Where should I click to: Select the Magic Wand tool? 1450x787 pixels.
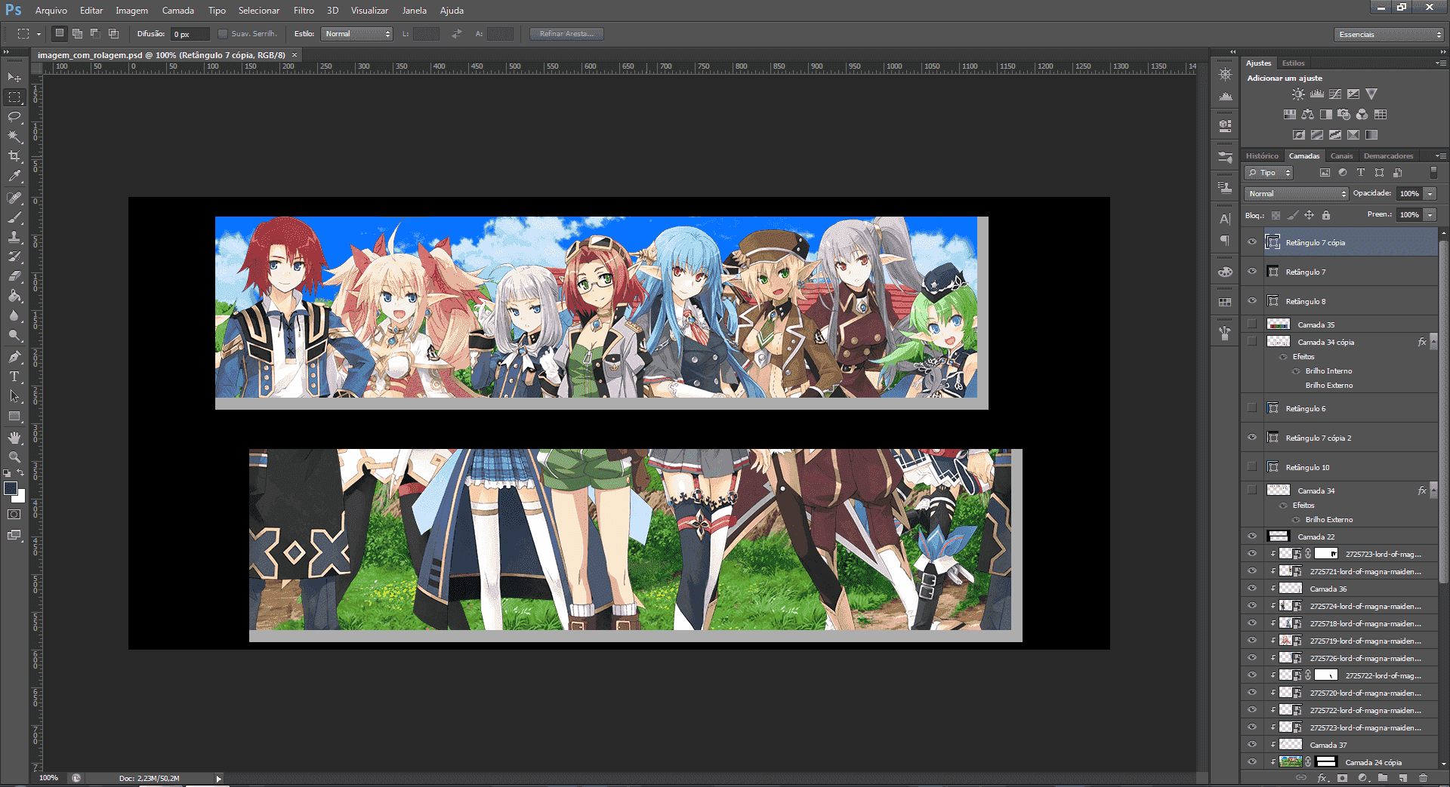14,137
